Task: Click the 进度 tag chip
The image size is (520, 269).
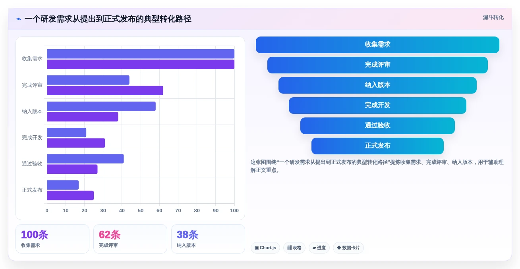Action: pyautogui.click(x=319, y=248)
